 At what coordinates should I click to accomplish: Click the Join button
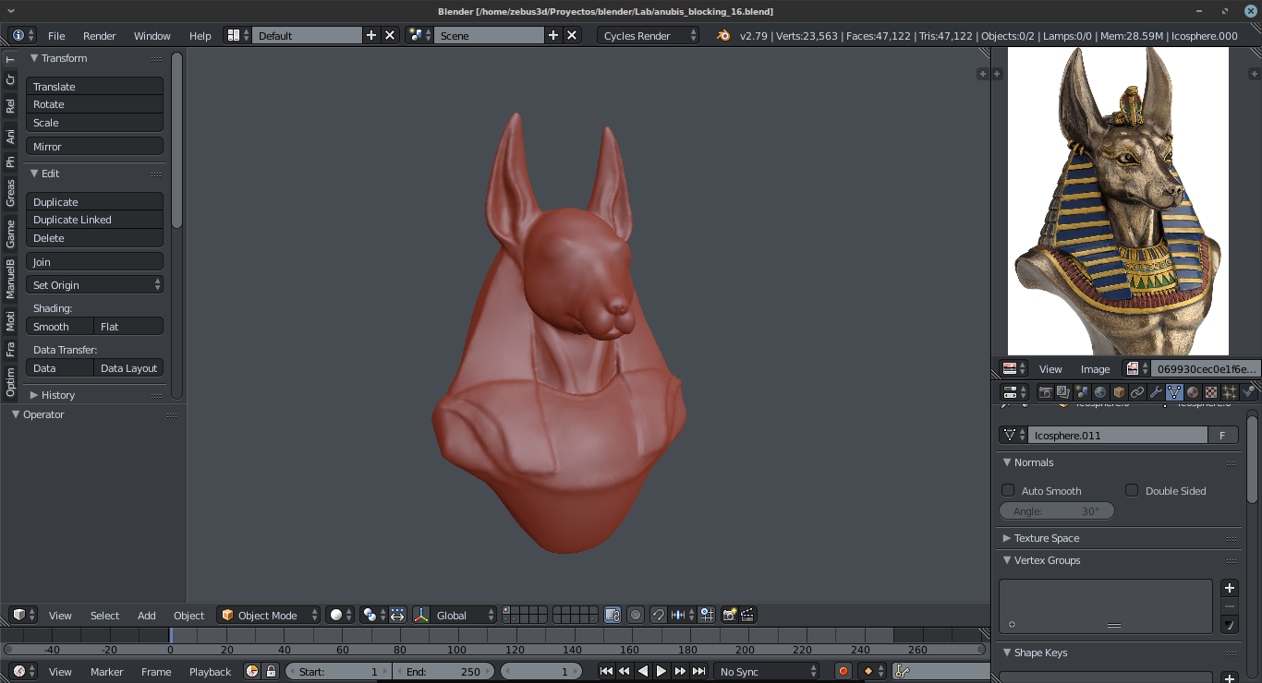click(x=94, y=262)
